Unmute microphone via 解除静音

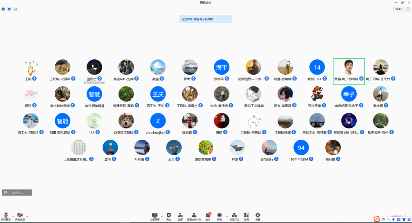(x=6, y=217)
